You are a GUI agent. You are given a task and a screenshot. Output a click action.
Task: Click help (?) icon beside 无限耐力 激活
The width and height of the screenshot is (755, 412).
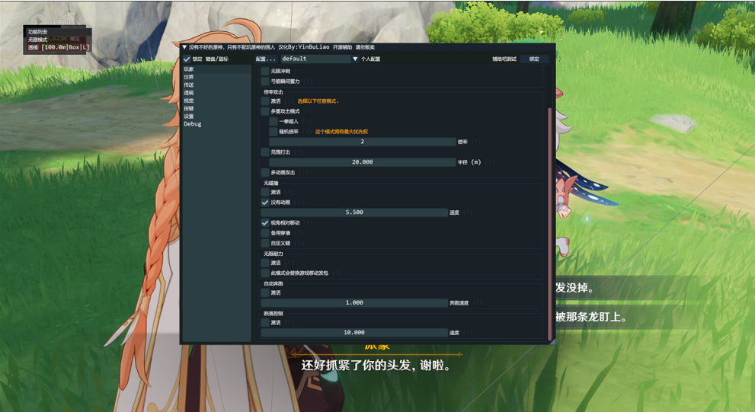click(x=289, y=263)
